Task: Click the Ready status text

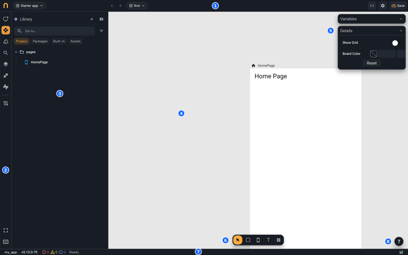Action: [x=74, y=252]
